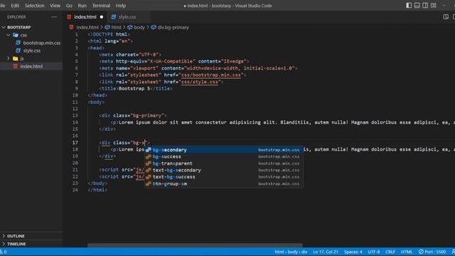Viewport: 455px width, 256px height.
Task: Click explorer index.html file icon
Action: click(16, 66)
